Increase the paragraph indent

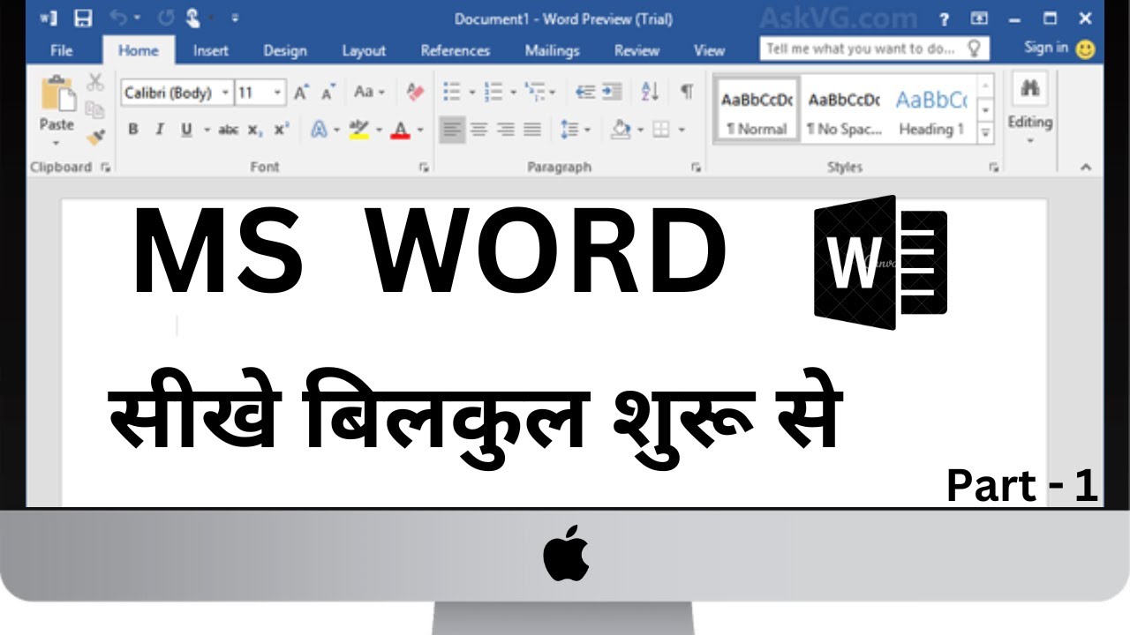pyautogui.click(x=612, y=92)
